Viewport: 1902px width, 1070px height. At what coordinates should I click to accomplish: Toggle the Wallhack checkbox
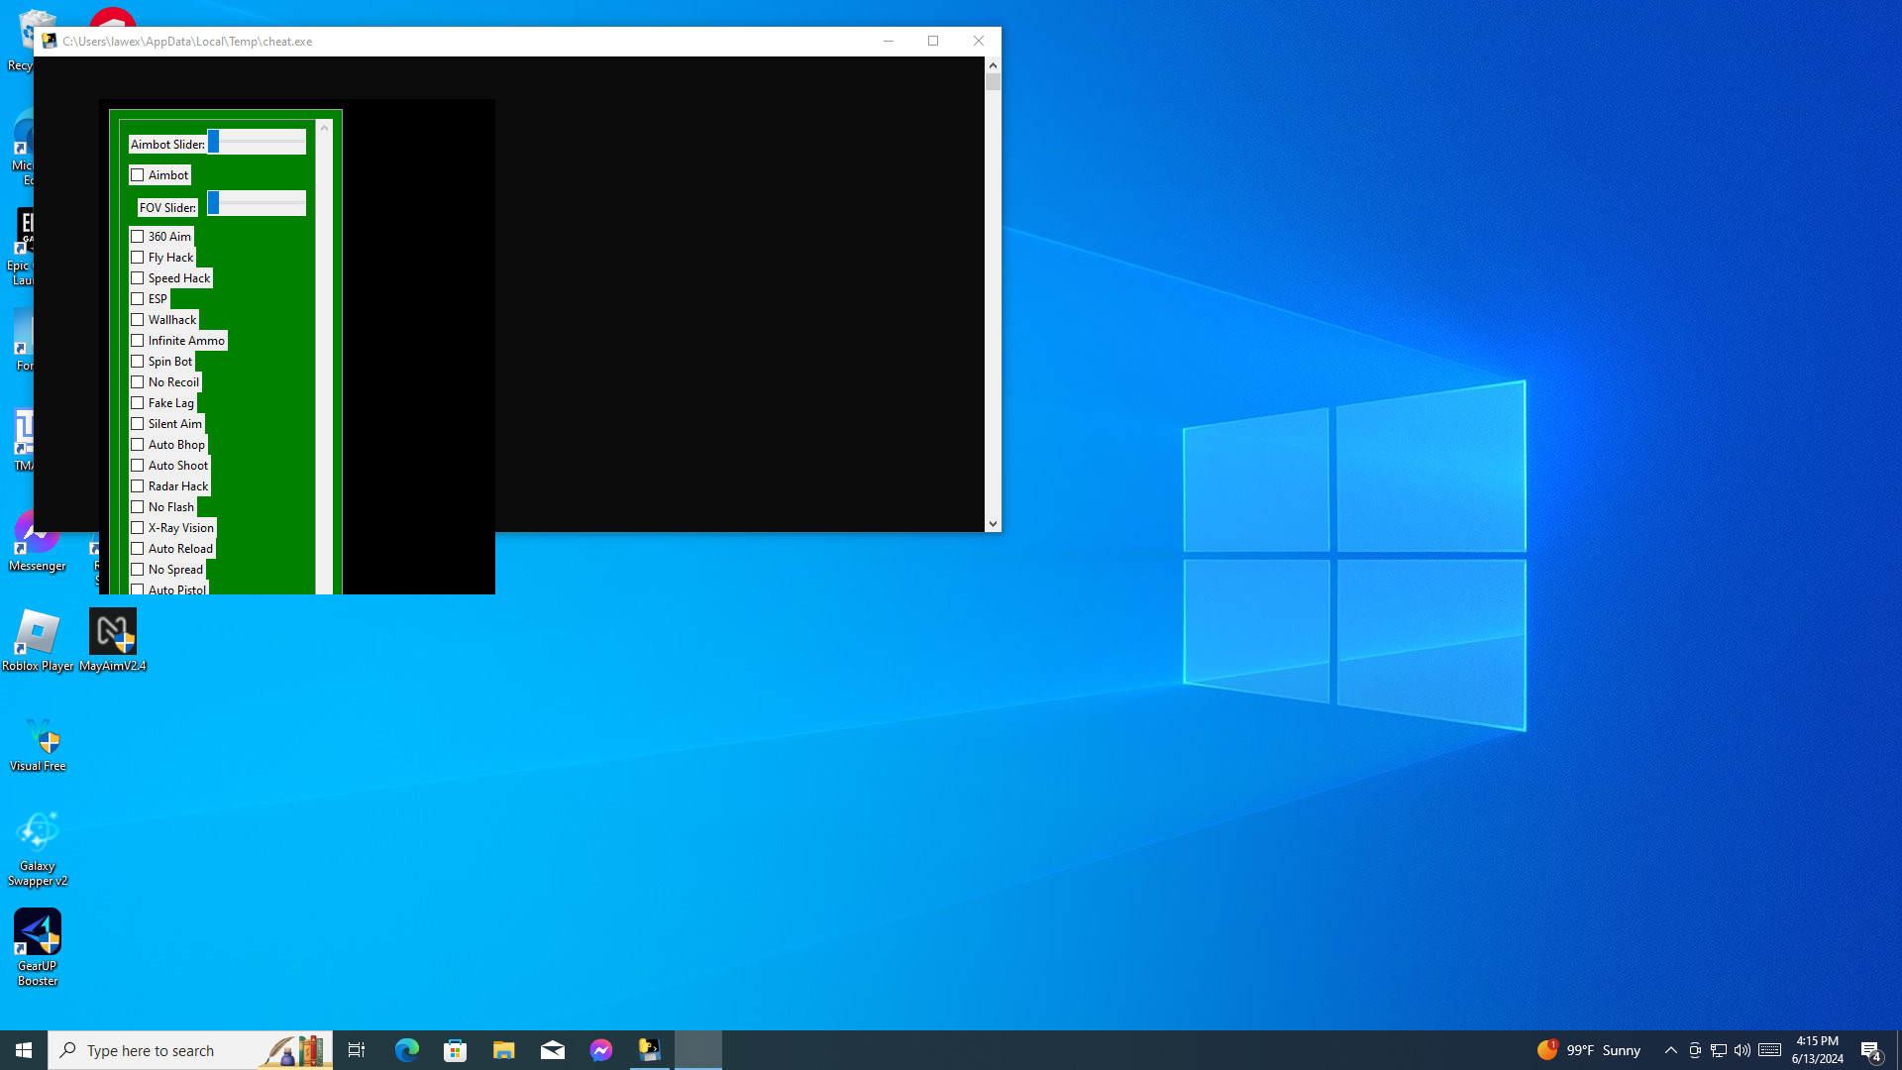pos(138,320)
